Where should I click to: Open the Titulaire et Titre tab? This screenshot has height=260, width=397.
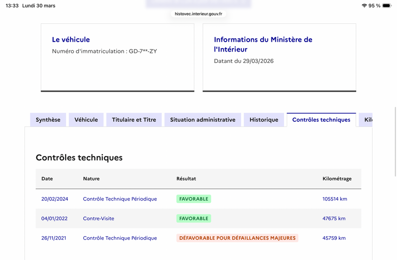tap(134, 120)
